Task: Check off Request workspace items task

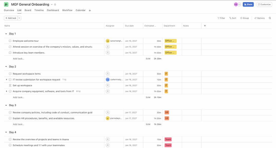Action: [x=10, y=74]
